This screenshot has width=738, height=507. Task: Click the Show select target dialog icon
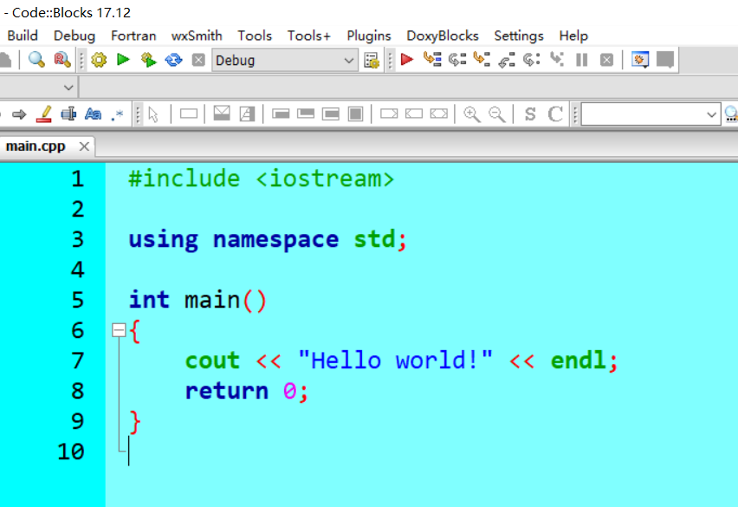coord(372,61)
